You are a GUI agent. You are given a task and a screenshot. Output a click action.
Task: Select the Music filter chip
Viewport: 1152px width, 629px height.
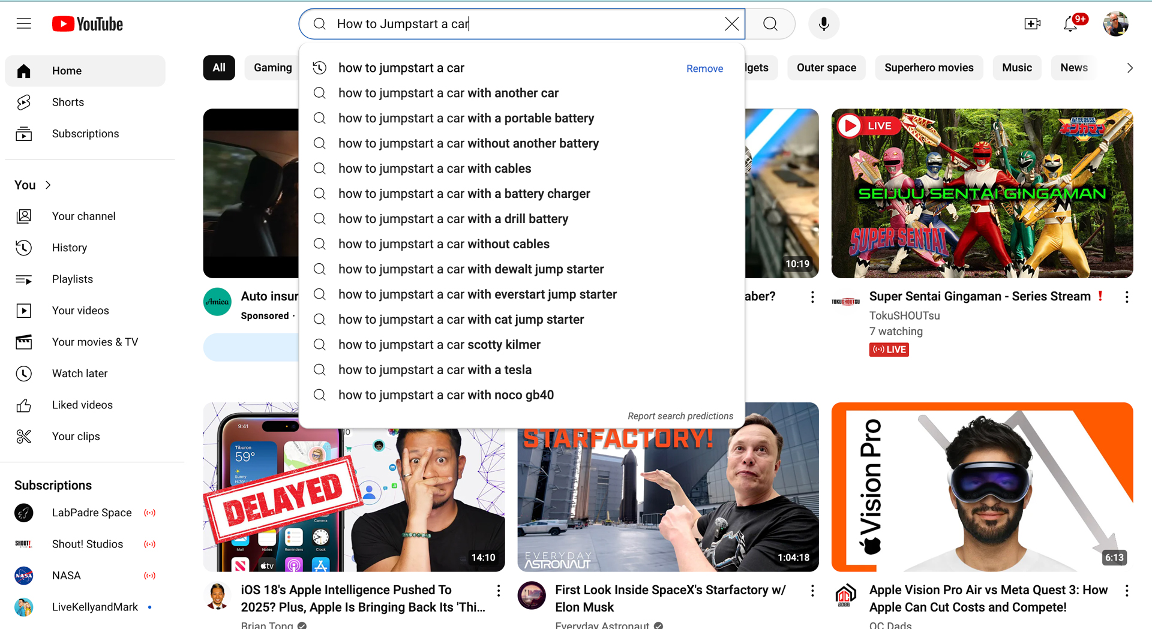(x=1017, y=68)
